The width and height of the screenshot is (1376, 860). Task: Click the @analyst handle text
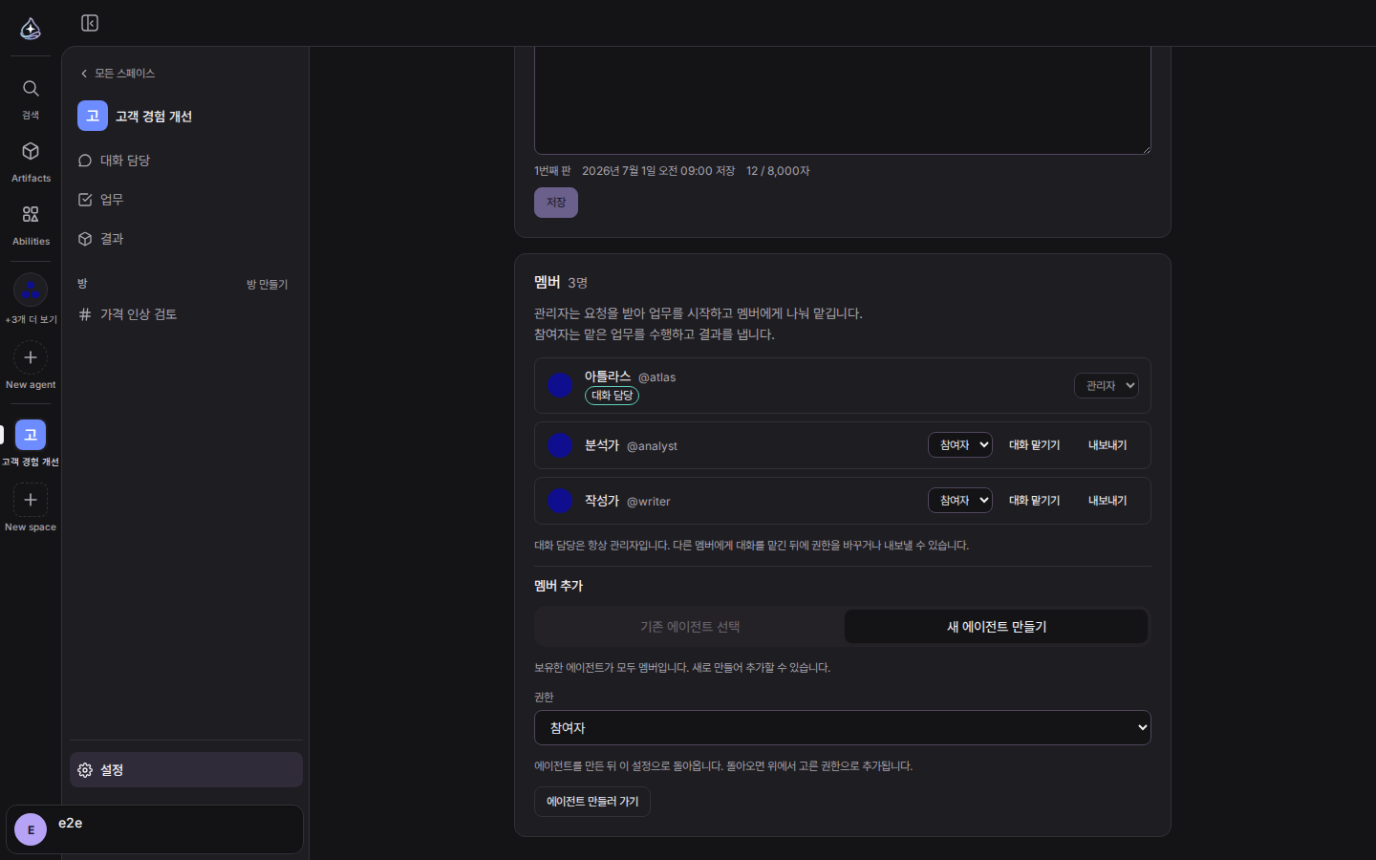pyautogui.click(x=652, y=446)
